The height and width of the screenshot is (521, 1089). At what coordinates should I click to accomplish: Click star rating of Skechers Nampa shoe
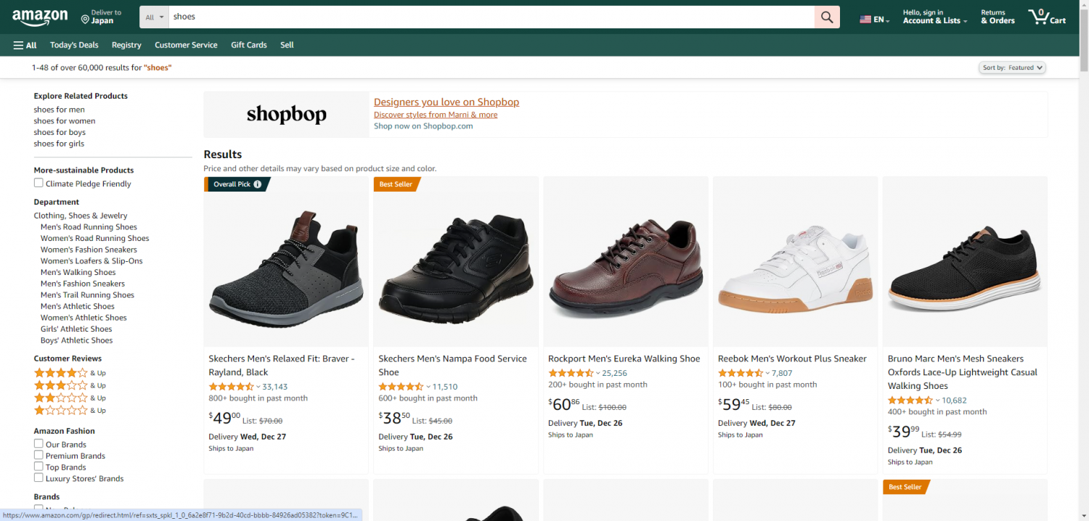(x=401, y=387)
